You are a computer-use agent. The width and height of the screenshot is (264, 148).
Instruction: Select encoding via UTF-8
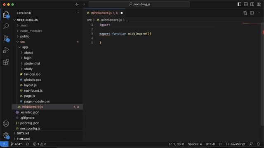(210, 144)
